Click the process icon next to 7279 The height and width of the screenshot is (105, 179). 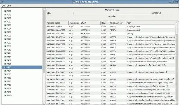tap(5, 15)
